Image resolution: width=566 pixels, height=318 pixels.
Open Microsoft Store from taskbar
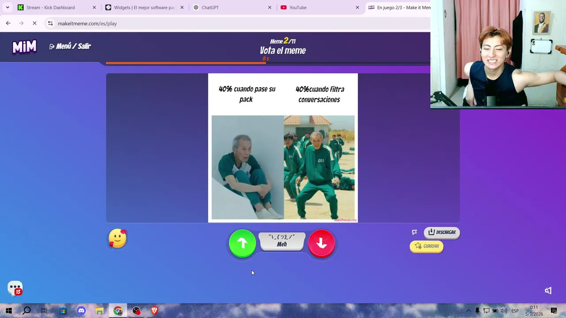(x=63, y=310)
